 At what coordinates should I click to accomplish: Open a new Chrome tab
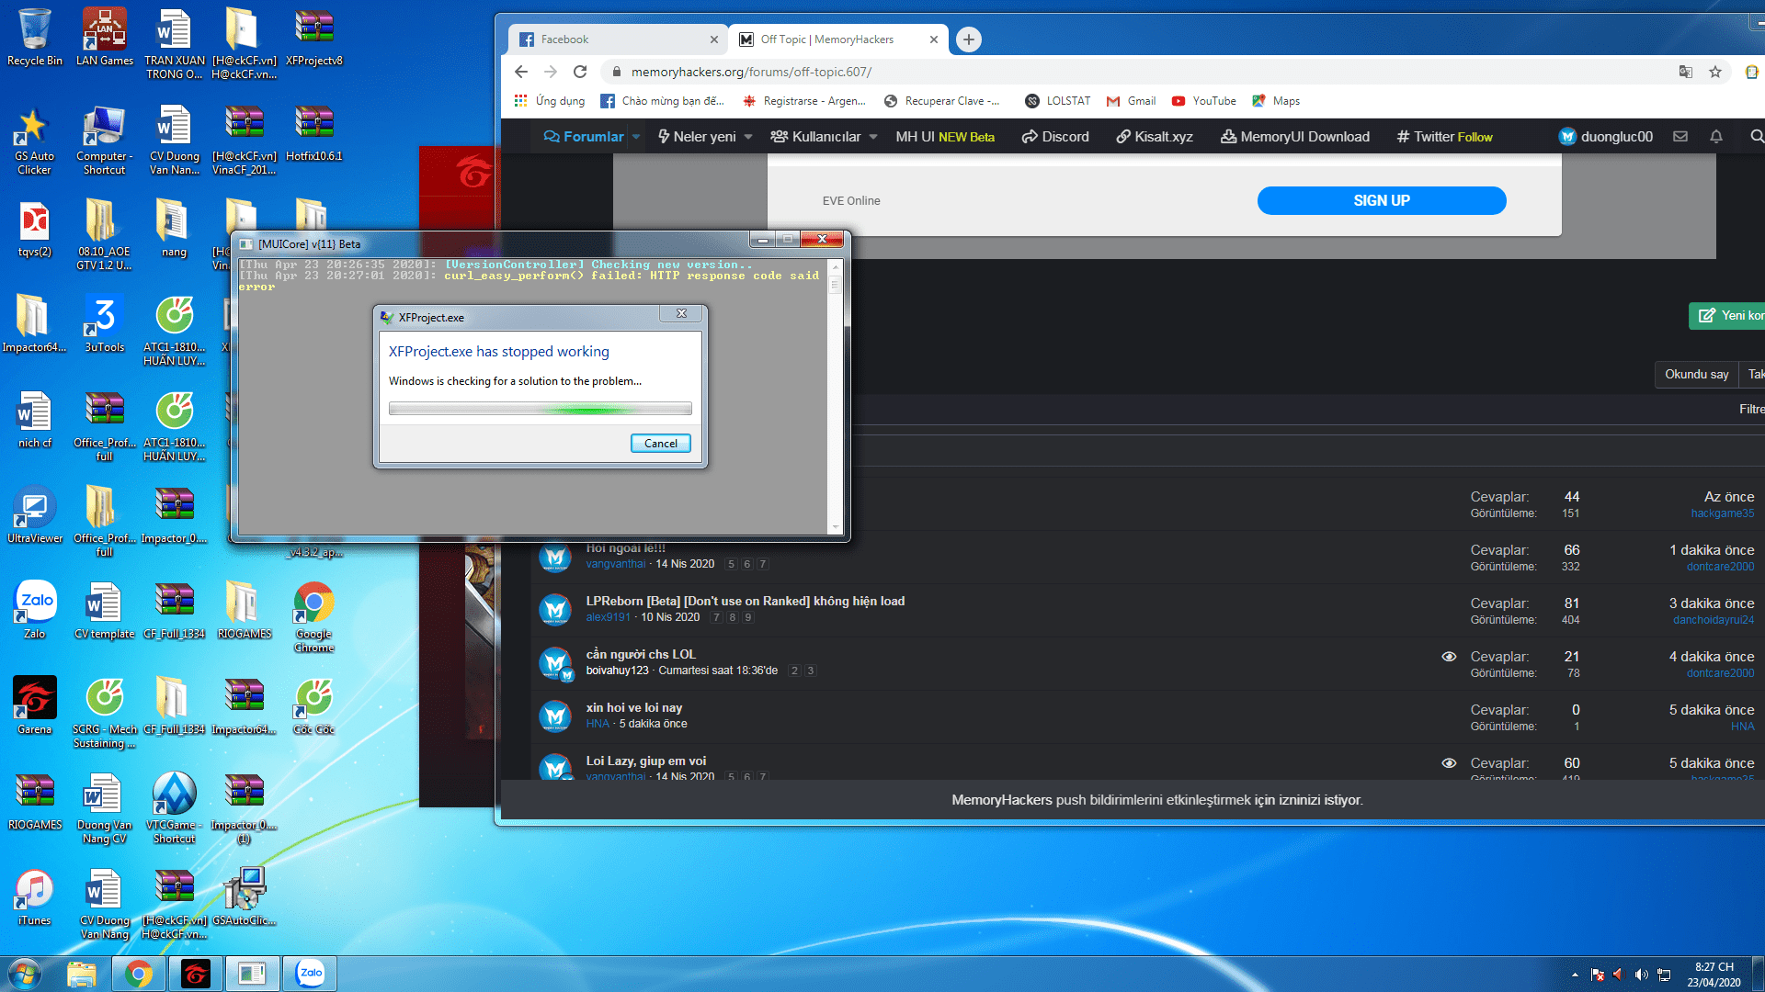[x=968, y=39]
